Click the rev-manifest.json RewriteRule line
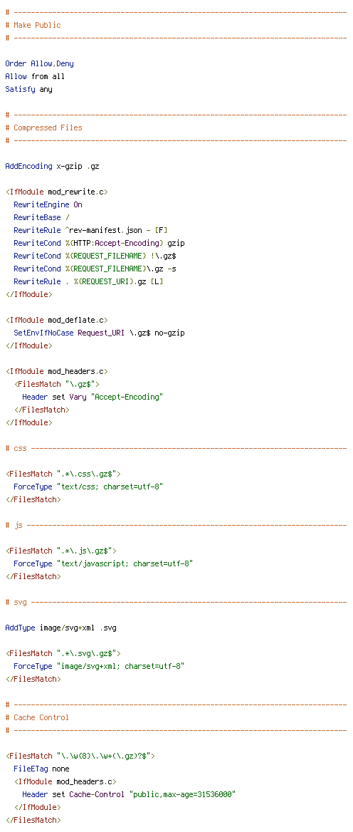Viewport: 353px width, 832px height. coord(90,230)
